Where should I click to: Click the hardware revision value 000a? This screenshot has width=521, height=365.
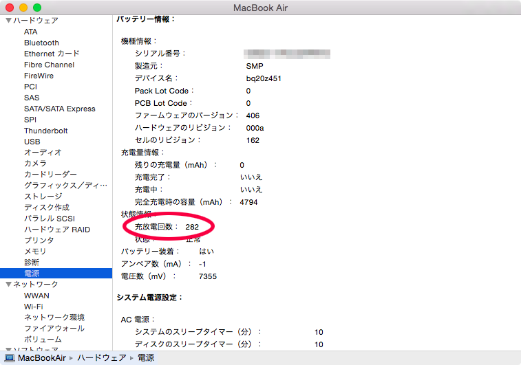[255, 128]
